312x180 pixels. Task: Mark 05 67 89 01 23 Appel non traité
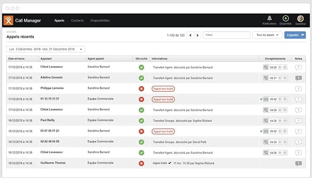(163, 132)
